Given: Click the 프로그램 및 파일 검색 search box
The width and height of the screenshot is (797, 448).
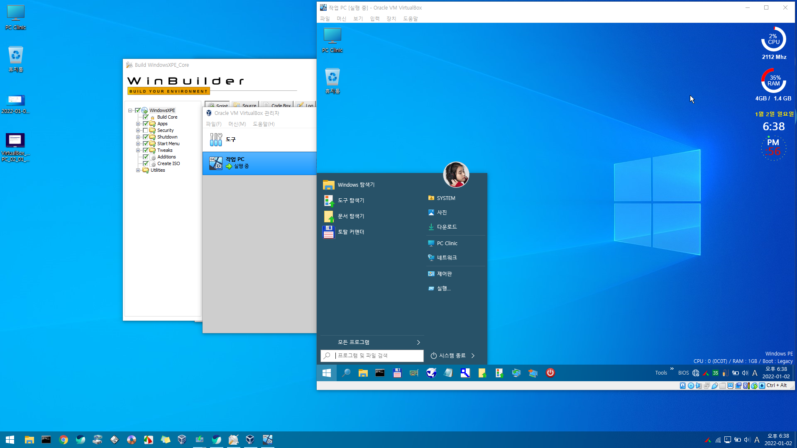Looking at the screenshot, I should [372, 355].
